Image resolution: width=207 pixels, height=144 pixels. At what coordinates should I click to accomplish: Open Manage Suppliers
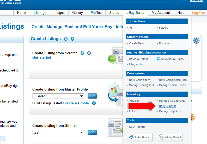[x=170, y=111]
